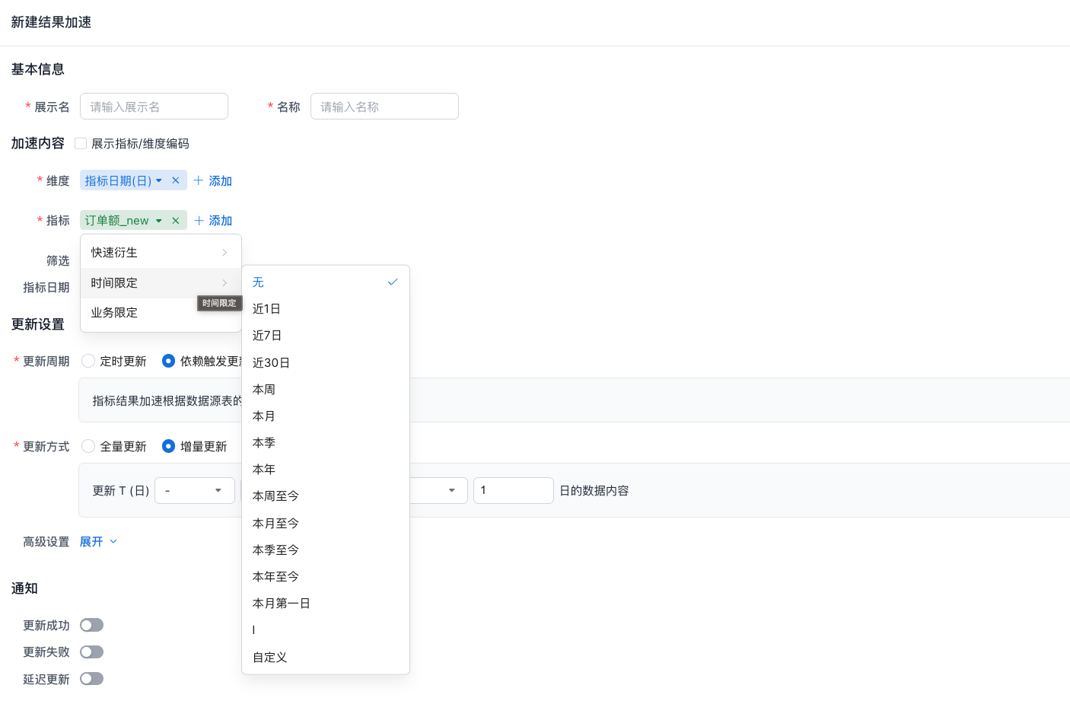Remove the 订单额_new metric tag

176,221
